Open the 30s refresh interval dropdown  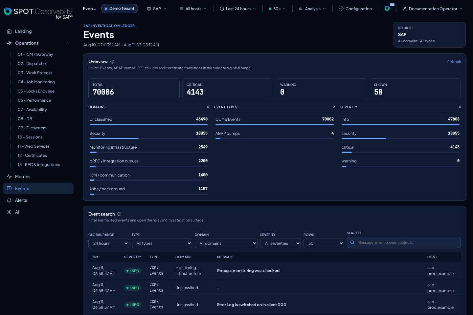[x=277, y=9]
